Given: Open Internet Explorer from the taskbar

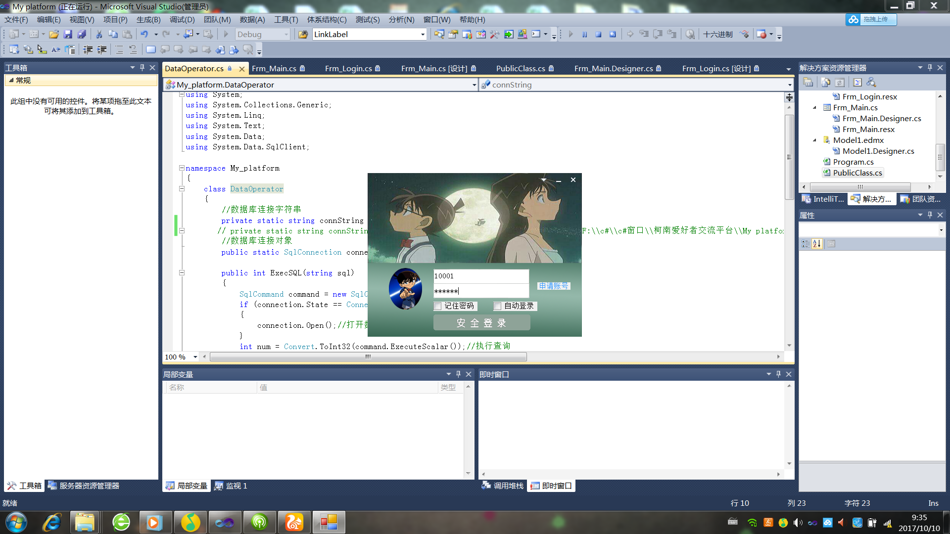Looking at the screenshot, I should (x=51, y=522).
